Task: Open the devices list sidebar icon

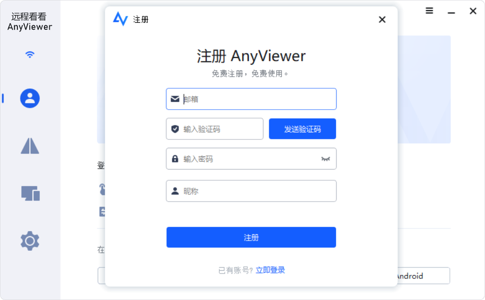Action: tap(30, 193)
